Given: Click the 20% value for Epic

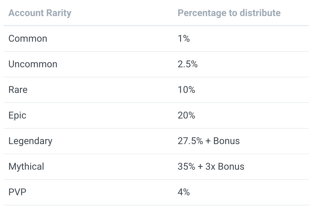Looking at the screenshot, I should (x=186, y=116).
